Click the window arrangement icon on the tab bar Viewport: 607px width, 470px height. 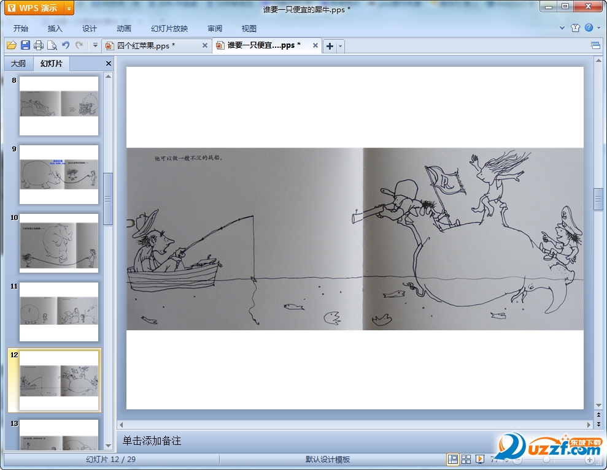pos(595,46)
